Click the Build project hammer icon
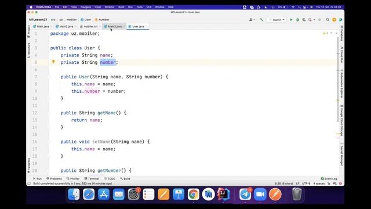 261,20
